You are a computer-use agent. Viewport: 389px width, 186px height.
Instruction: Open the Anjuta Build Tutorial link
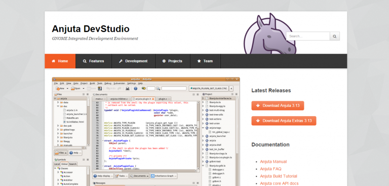pos(279,176)
